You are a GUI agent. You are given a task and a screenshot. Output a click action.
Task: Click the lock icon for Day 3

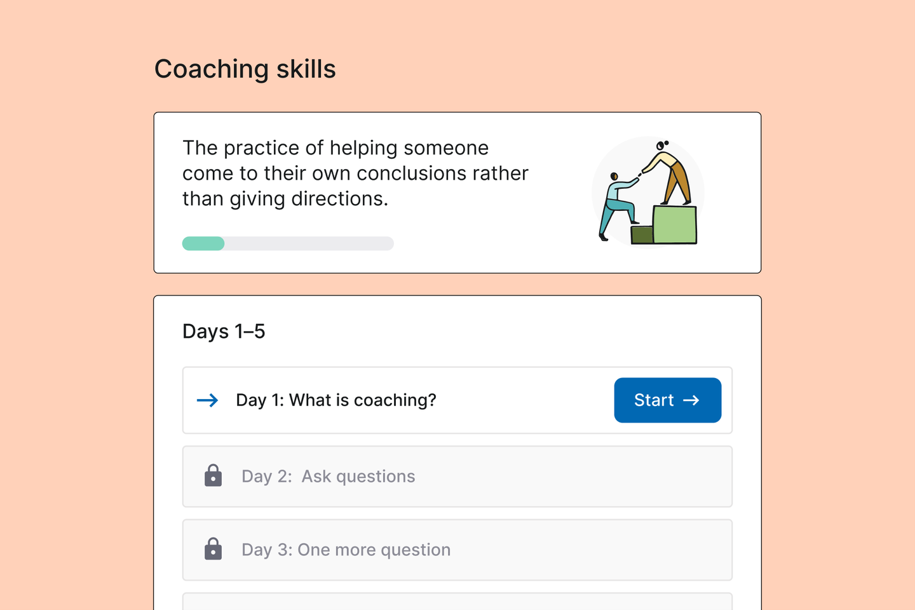tap(213, 549)
